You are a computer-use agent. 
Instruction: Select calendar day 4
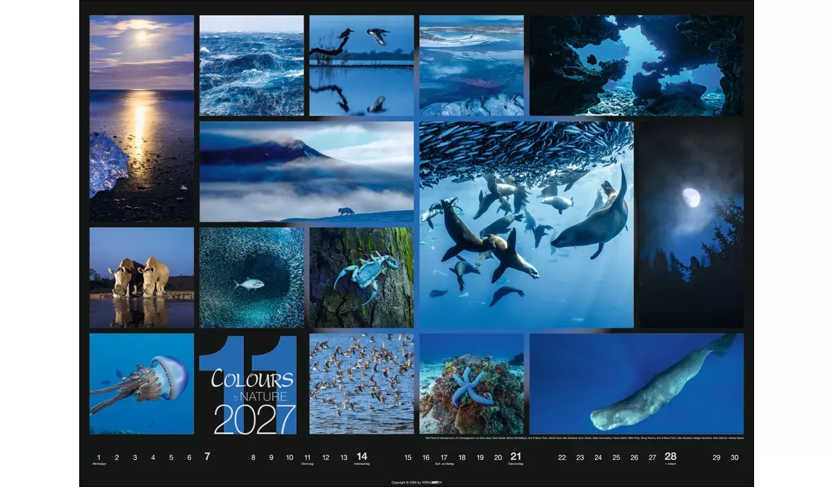pyautogui.click(x=153, y=457)
